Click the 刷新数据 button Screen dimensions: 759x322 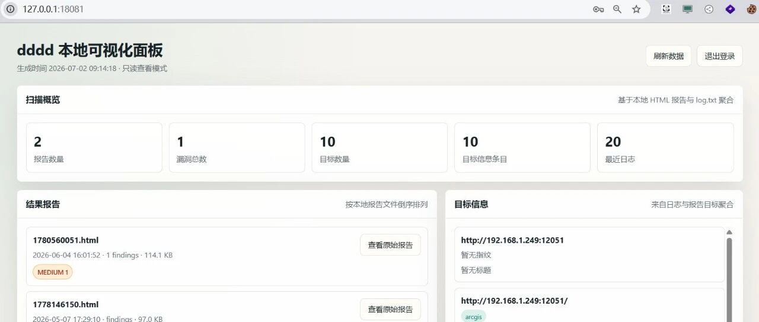(x=668, y=56)
